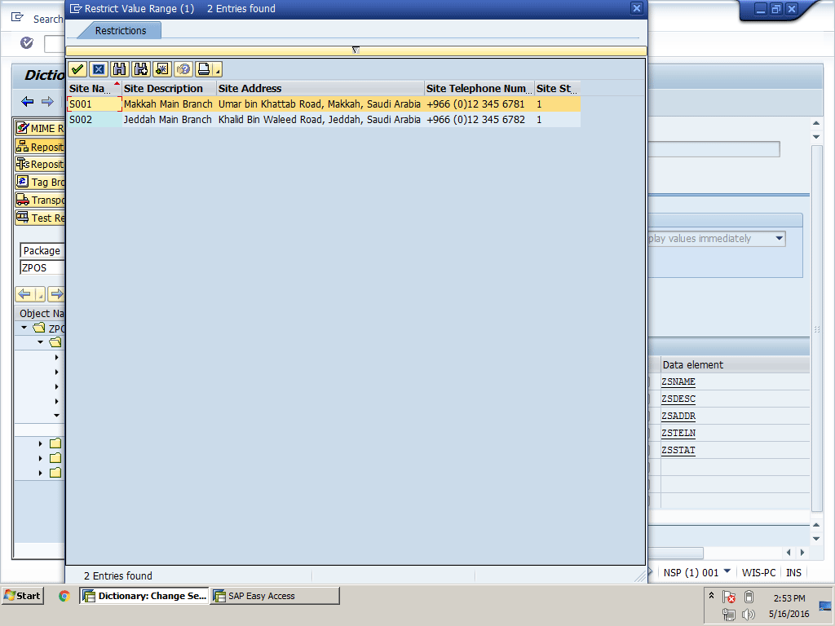835x626 pixels.
Task: Open the display values immediately dropdown
Action: click(779, 239)
